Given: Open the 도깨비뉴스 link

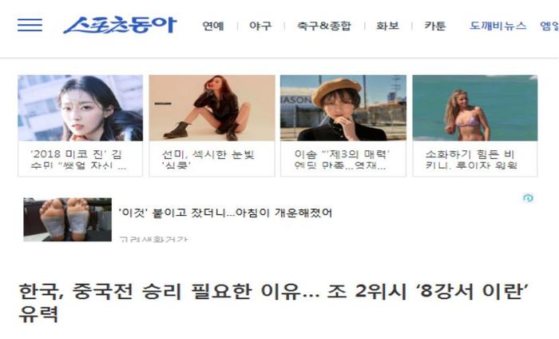Looking at the screenshot, I should click(498, 26).
